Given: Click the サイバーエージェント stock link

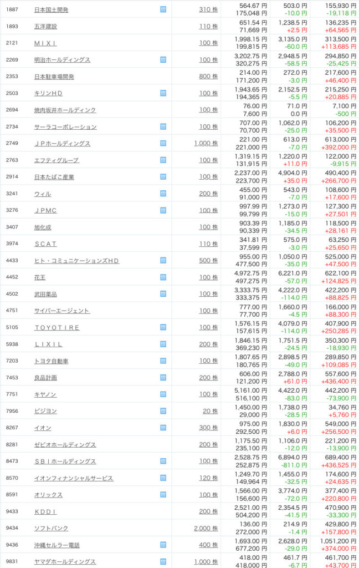Looking at the screenshot, I should pos(61,311).
